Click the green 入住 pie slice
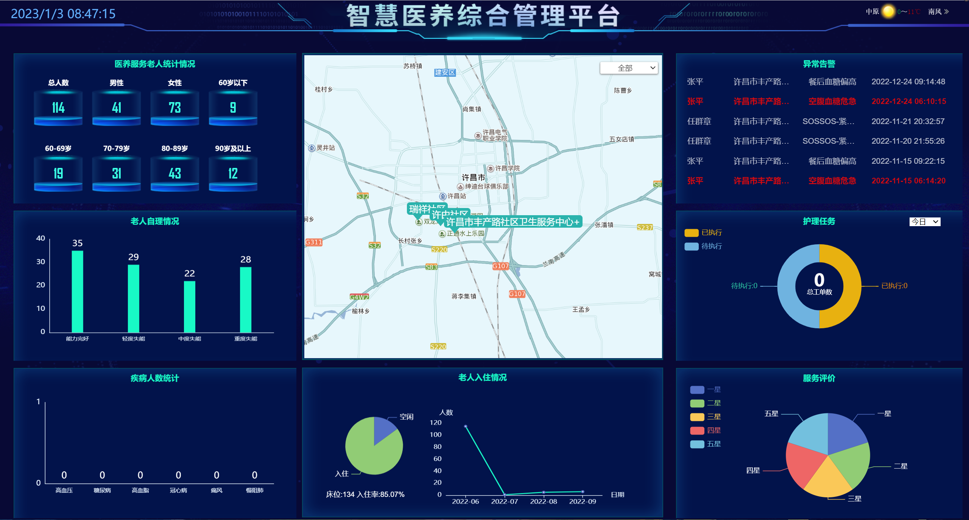Screen dimensions: 969x520 pos(369,454)
